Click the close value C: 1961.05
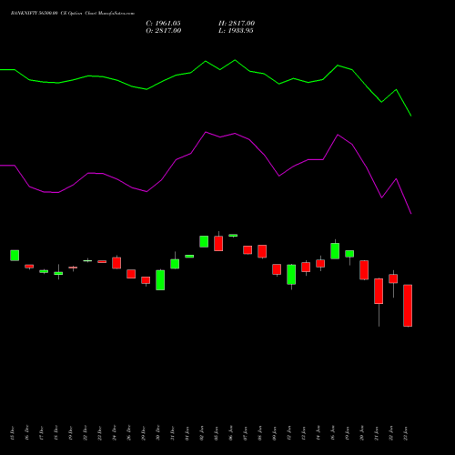 pyautogui.click(x=163, y=24)
